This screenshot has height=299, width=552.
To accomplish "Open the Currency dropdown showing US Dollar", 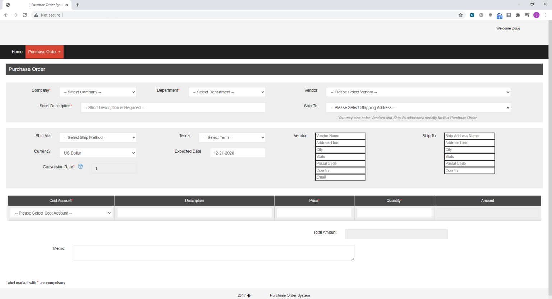I will point(98,153).
